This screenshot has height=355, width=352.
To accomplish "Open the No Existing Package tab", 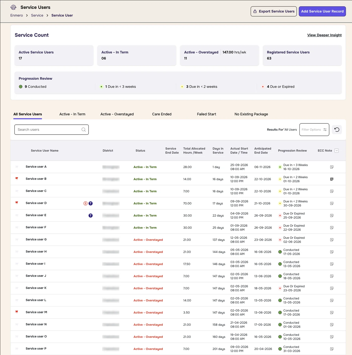I will [251, 114].
